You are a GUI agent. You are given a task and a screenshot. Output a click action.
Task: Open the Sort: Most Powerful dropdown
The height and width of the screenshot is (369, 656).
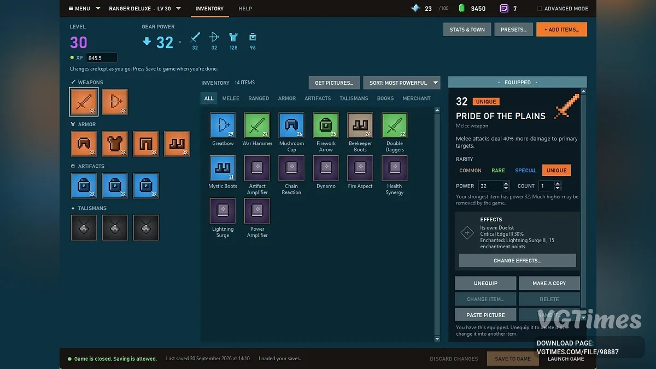click(402, 83)
